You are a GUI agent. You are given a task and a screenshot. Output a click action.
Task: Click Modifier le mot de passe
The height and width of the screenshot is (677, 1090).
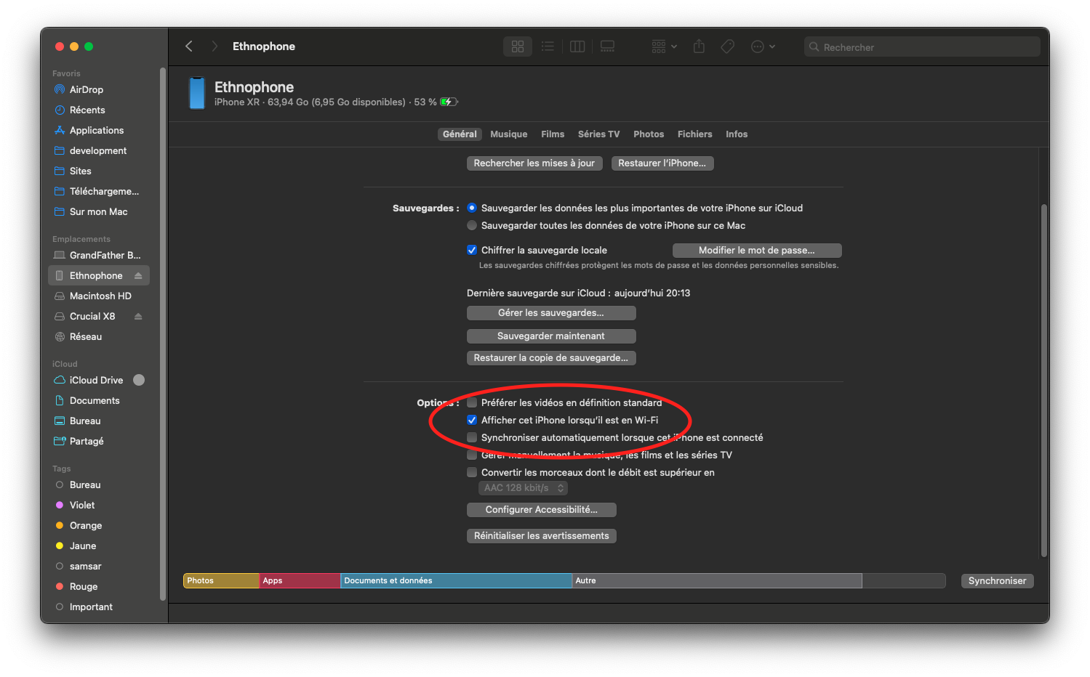click(757, 251)
